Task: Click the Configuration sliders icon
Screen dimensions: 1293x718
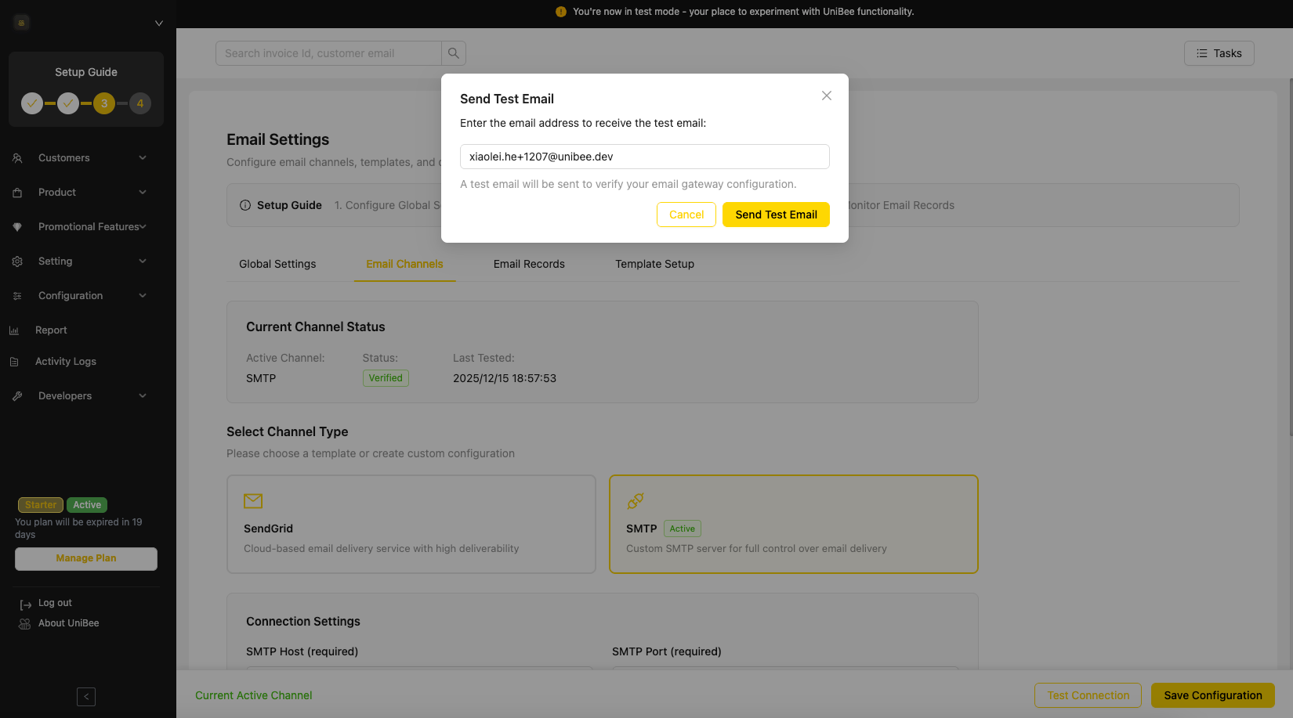Action: (17, 296)
